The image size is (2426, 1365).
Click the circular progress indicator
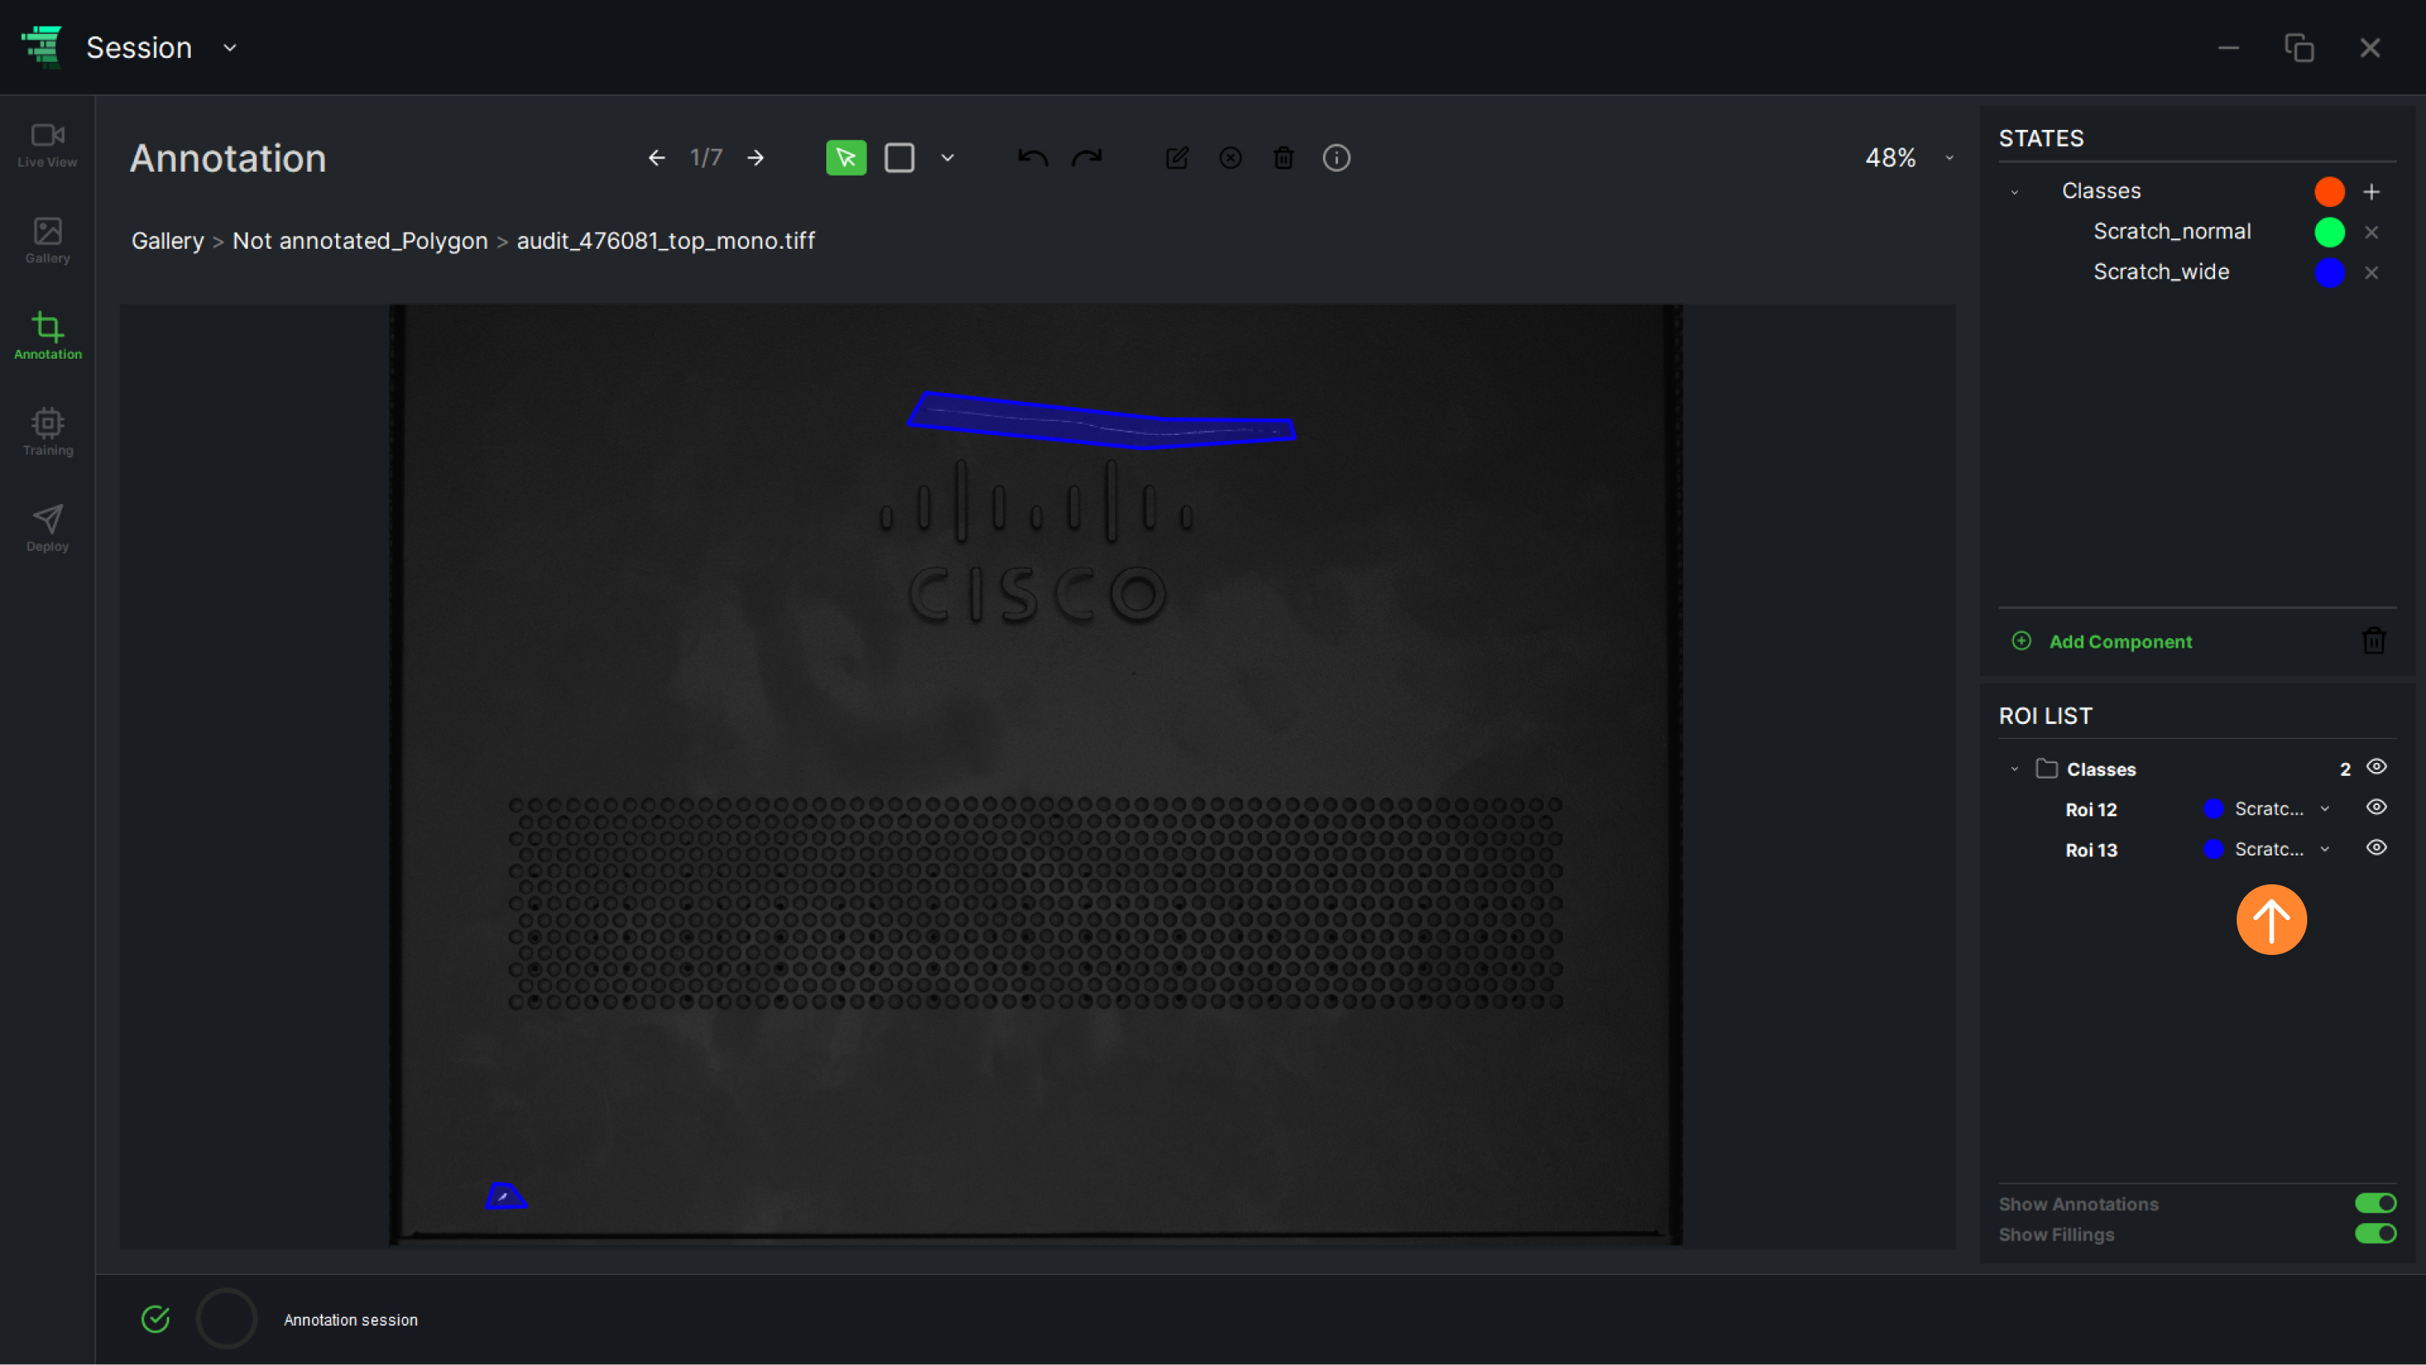point(226,1318)
